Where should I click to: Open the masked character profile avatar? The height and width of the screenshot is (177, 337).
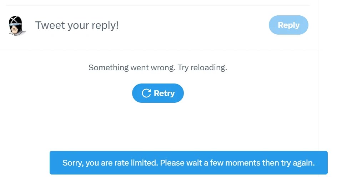pos(16,25)
